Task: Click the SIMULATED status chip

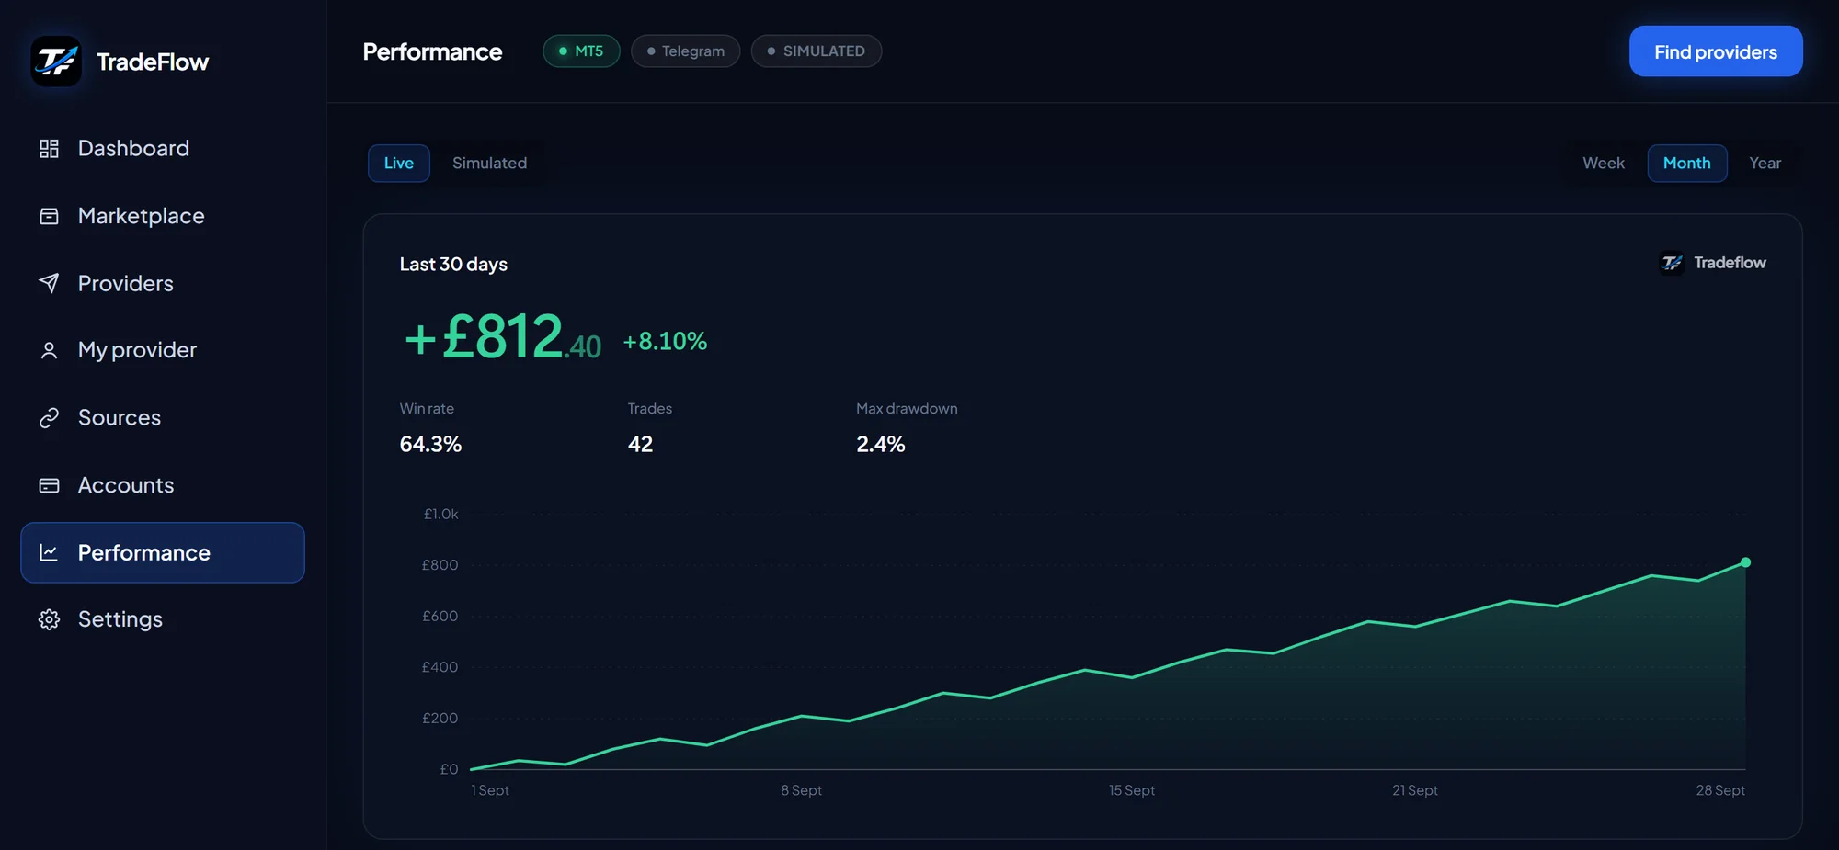Action: point(817,51)
